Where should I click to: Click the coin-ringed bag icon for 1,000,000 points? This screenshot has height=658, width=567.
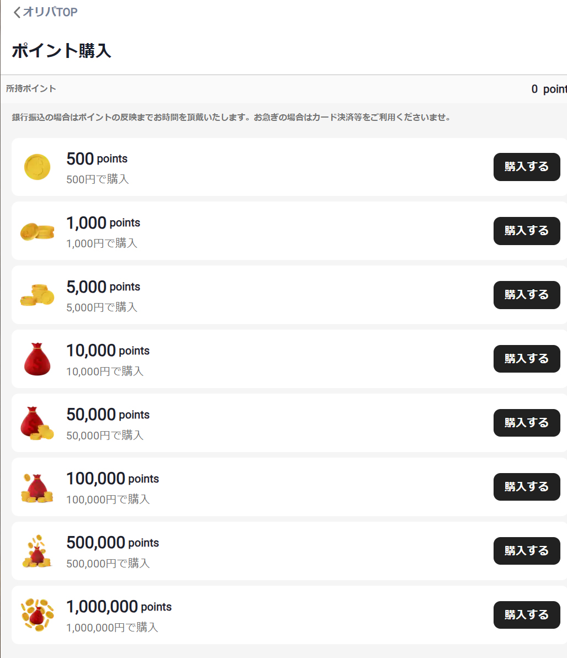(38, 615)
